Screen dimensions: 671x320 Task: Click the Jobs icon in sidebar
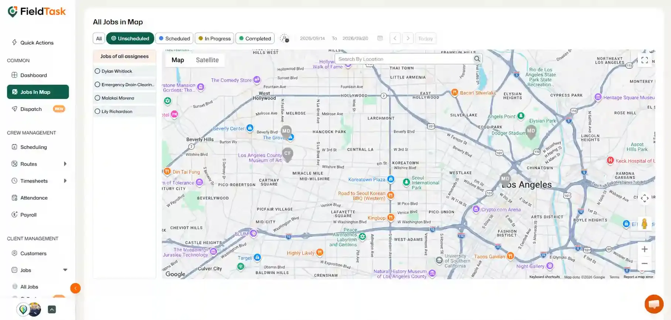14,270
